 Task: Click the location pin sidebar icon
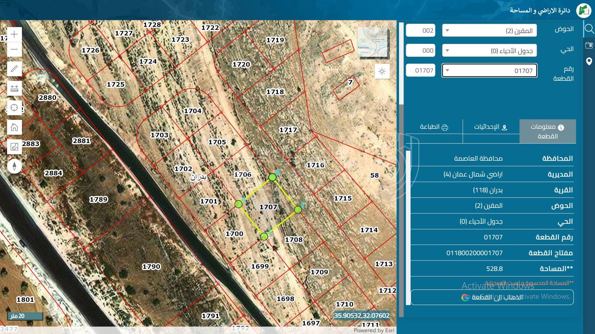pos(589,62)
